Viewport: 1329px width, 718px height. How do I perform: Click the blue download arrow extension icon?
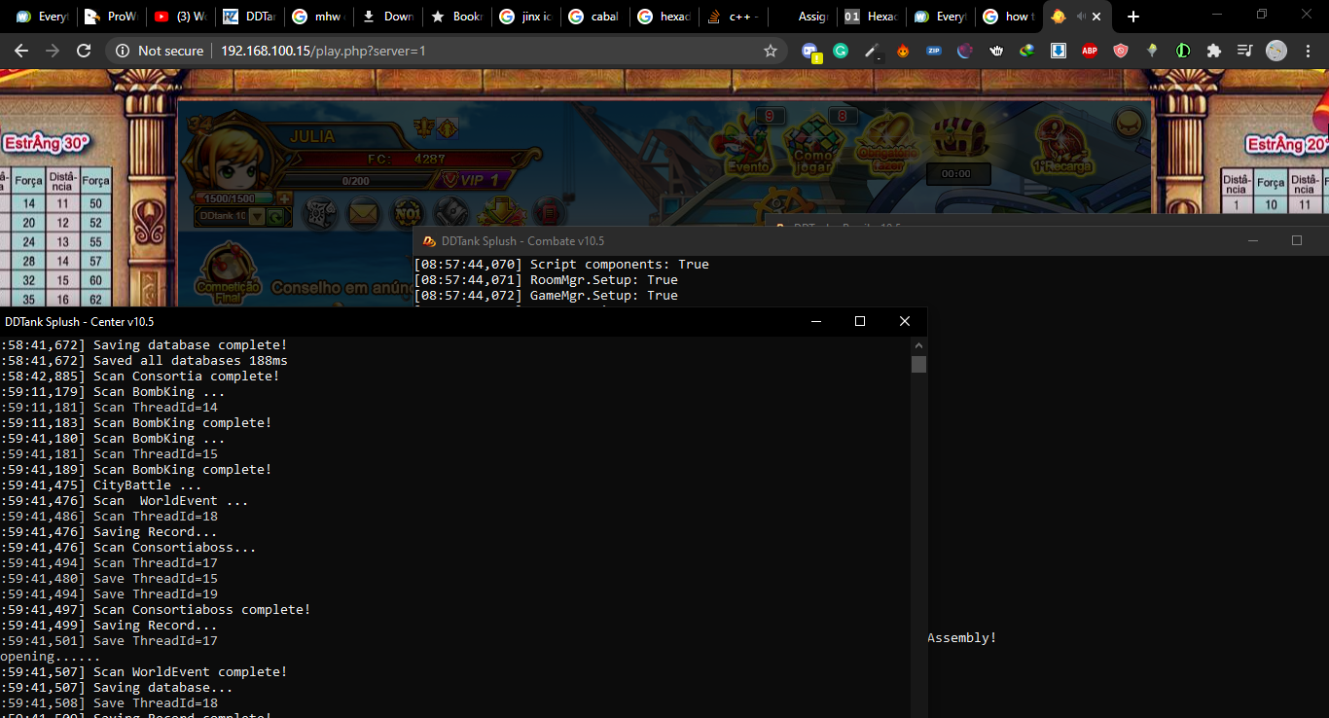coord(1059,51)
